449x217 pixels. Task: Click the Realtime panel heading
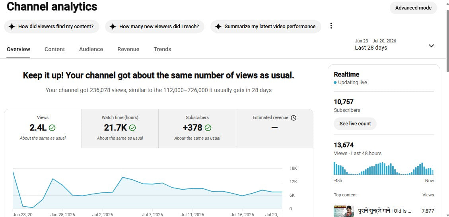346,75
